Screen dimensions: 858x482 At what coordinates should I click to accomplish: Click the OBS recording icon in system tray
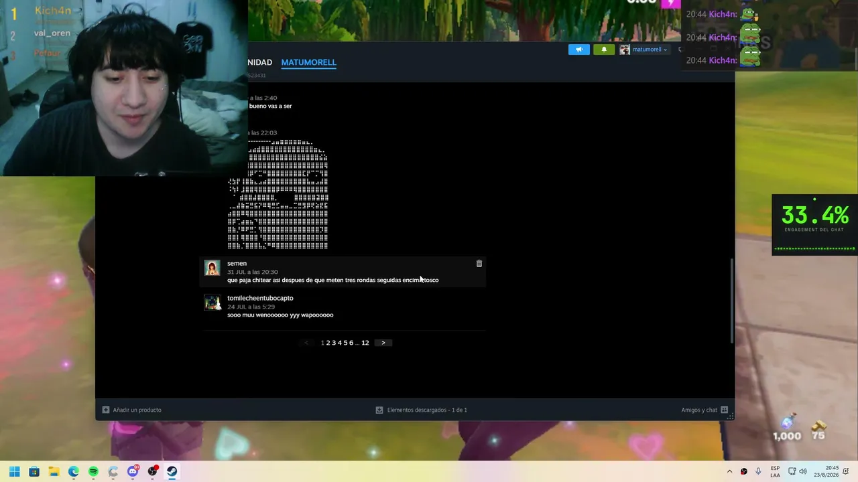(744, 471)
